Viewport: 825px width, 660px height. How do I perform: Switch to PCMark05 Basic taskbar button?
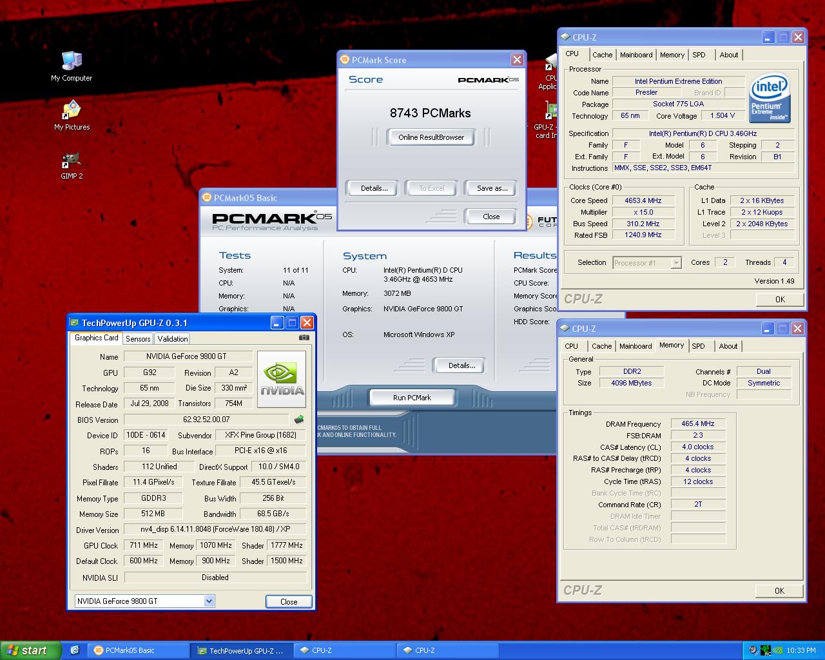point(138,650)
